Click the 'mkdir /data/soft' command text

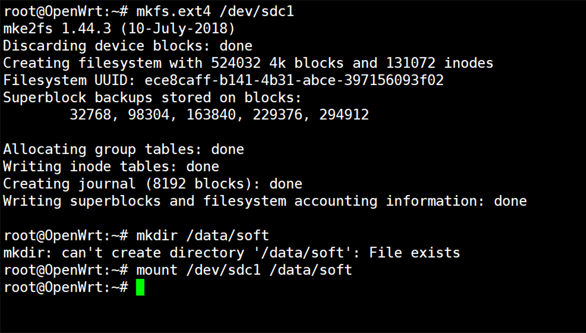click(x=202, y=236)
